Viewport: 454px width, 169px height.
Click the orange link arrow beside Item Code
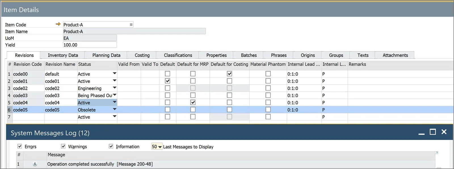click(x=58, y=24)
